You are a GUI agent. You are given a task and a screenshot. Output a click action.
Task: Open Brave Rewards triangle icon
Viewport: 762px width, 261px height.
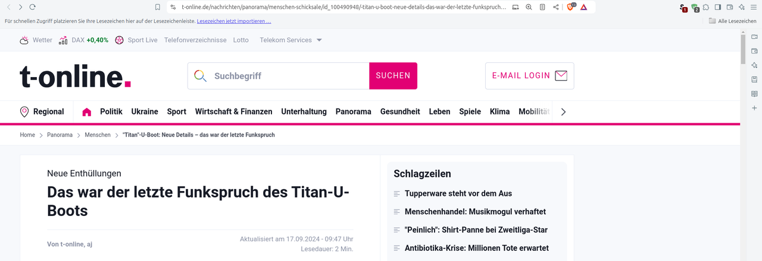click(x=584, y=7)
